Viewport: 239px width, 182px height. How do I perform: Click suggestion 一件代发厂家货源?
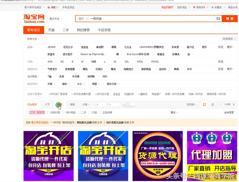pyautogui.click(x=58, y=94)
